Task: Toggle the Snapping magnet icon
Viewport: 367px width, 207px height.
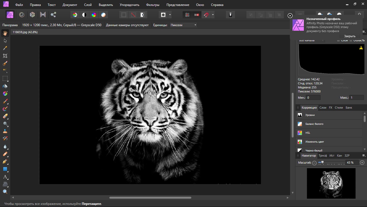Action: 206,15
